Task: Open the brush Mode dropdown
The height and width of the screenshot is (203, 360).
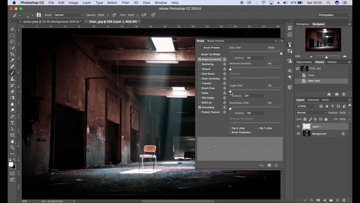Action: (x=69, y=15)
